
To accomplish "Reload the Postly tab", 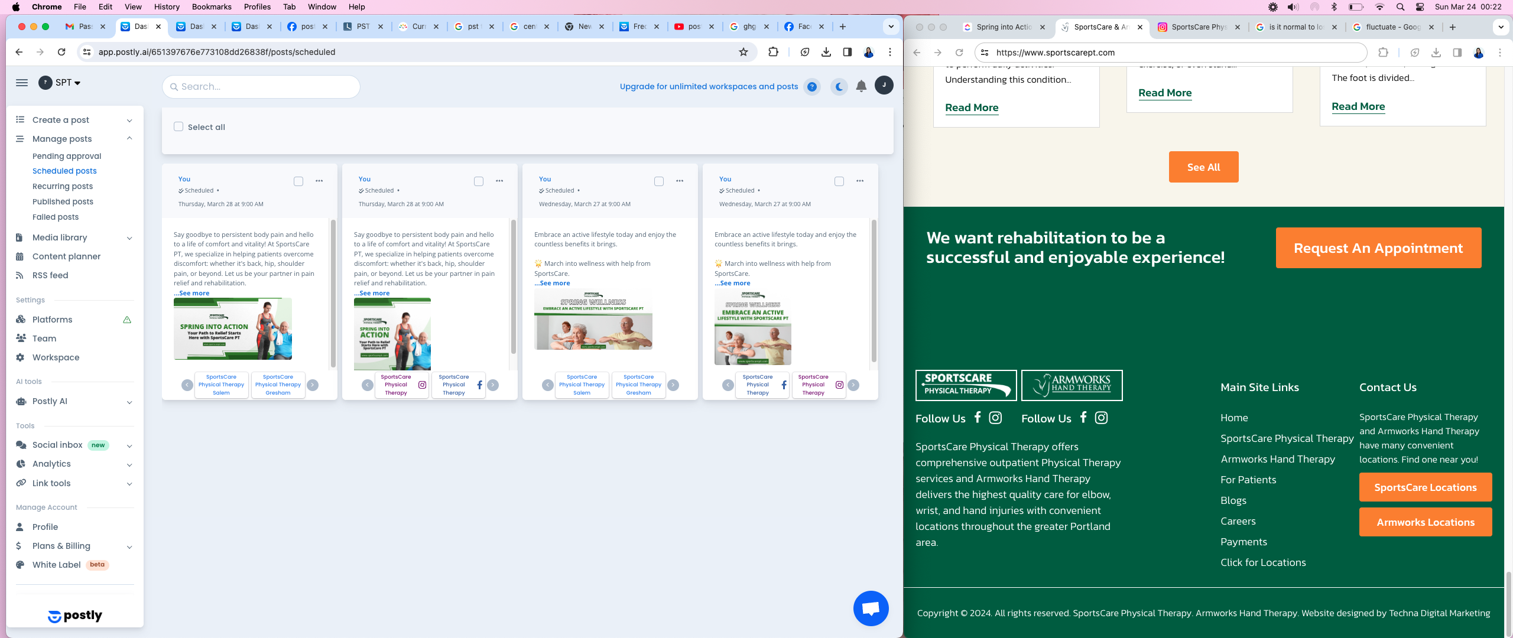I will pyautogui.click(x=61, y=52).
